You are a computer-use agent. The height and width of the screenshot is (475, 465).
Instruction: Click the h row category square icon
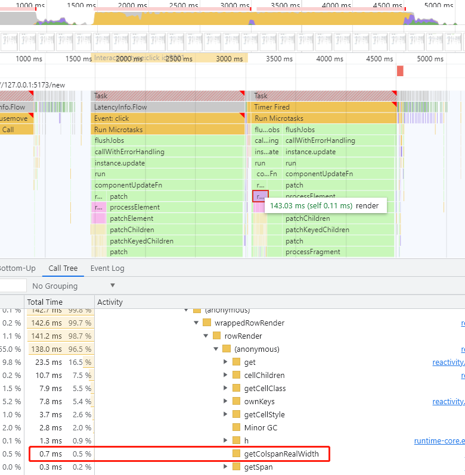point(236,440)
